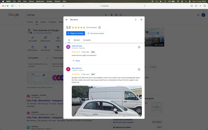Open the History menu in menu bar

tap(31, 1)
